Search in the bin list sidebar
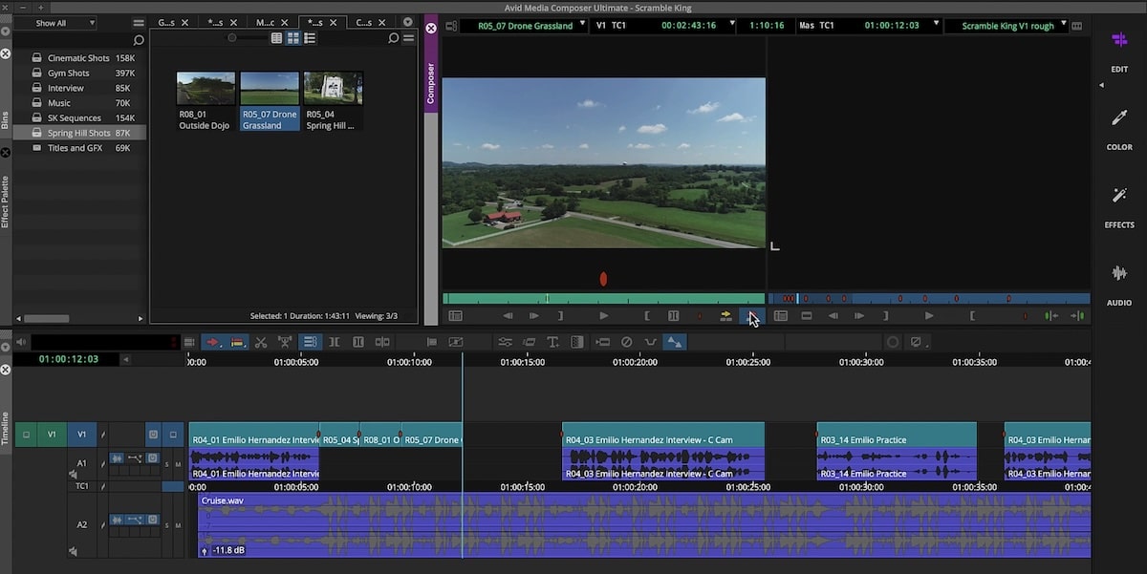The height and width of the screenshot is (574, 1147). (139, 40)
